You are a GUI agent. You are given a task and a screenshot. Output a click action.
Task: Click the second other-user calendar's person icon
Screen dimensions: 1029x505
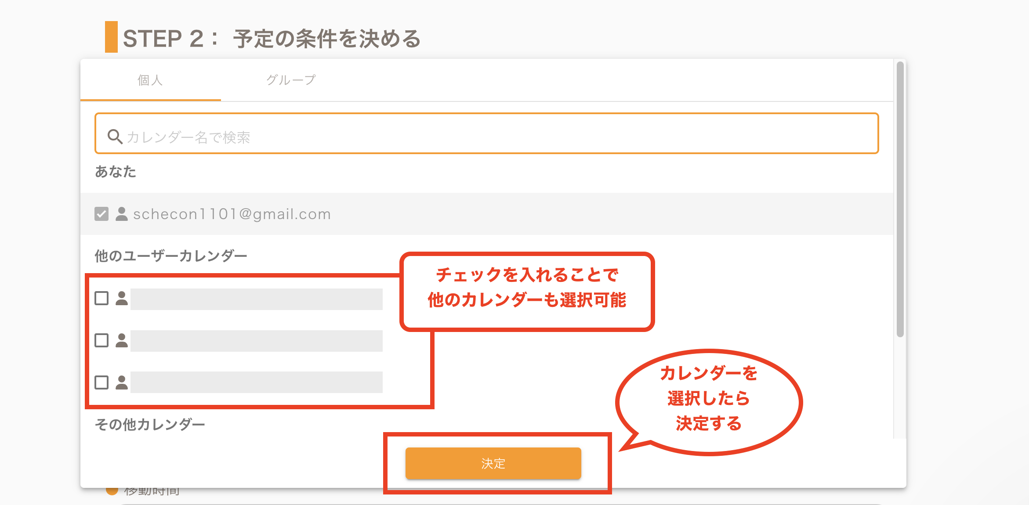(x=122, y=340)
